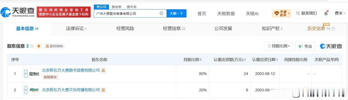Open the 基本信息 tab
This screenshot has height=100, width=348.
click(x=27, y=29)
